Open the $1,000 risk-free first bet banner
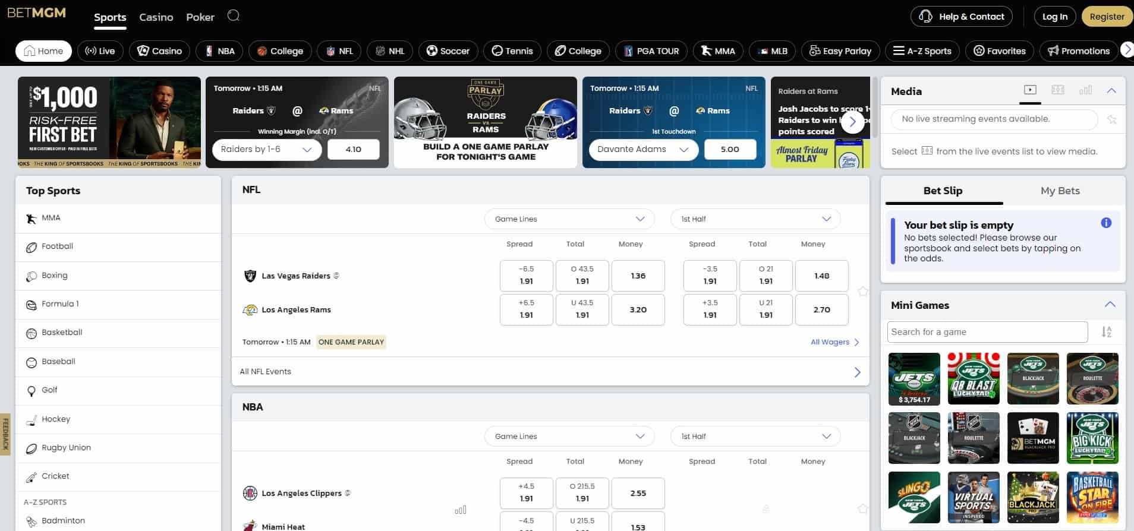The image size is (1134, 531). click(x=109, y=122)
